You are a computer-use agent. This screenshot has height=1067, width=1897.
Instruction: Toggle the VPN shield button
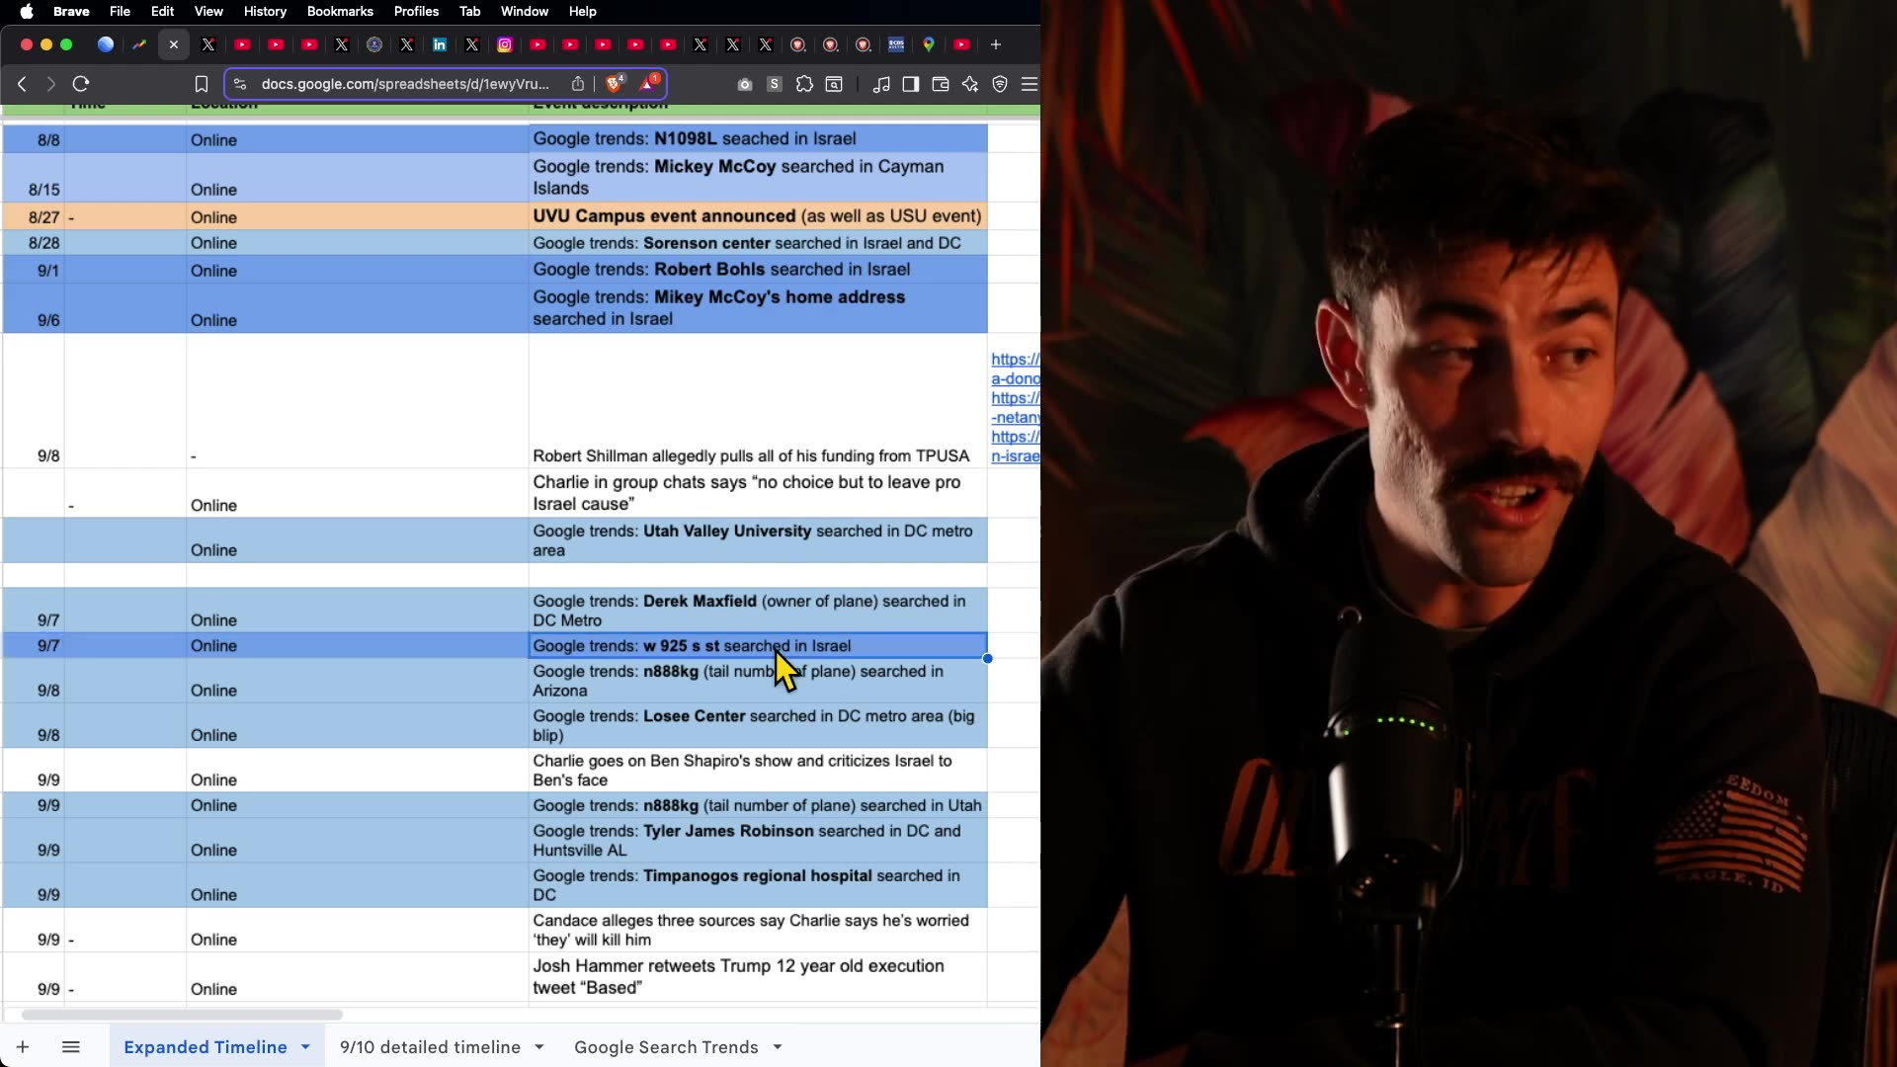pos(1000,84)
